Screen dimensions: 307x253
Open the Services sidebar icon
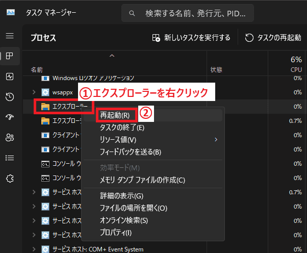pyautogui.click(x=10, y=179)
